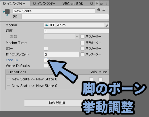The width and height of the screenshot is (149, 117).
Task: Click the animator state icon
Action: [x=7, y=12]
